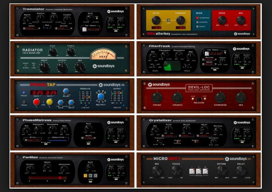
Task: Turn the Radiator Input knob
Action: [x=44, y=67]
